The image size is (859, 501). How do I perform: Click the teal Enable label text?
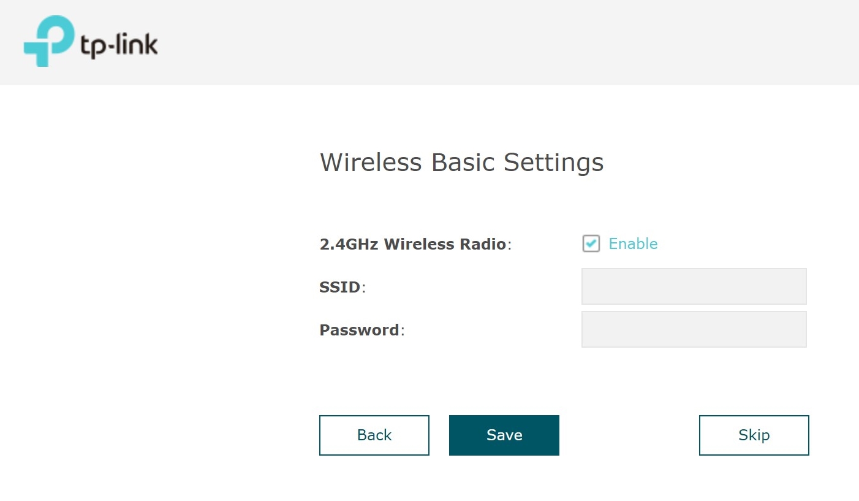tap(632, 243)
